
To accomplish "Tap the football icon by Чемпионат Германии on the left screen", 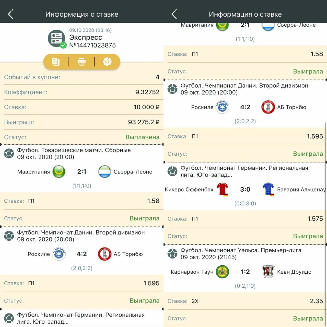I will pos(9,318).
